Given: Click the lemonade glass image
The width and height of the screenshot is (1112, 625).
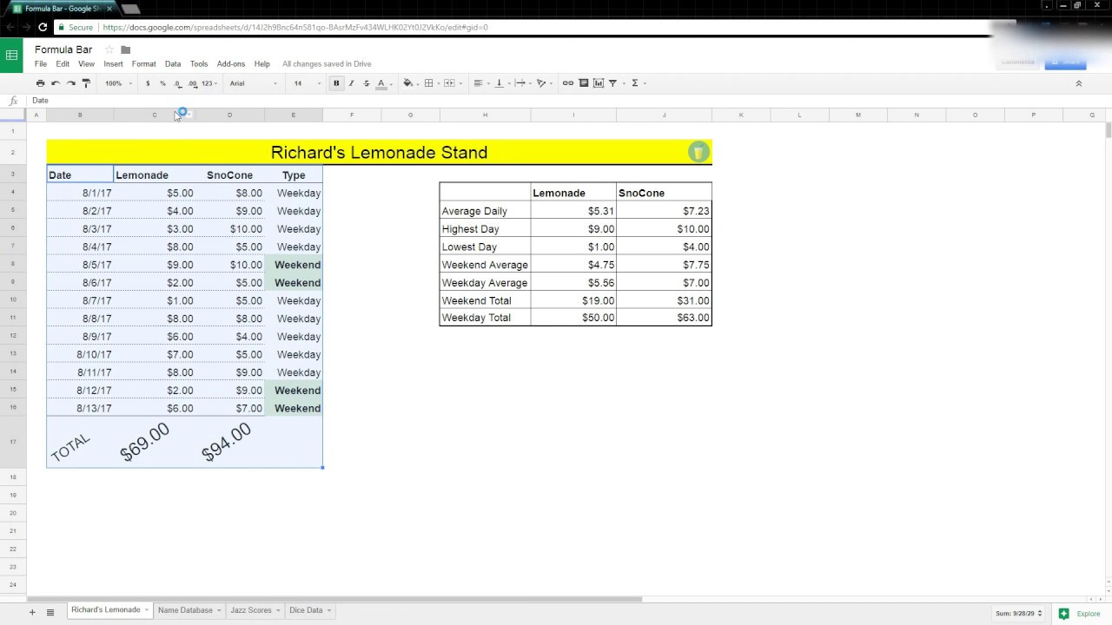Looking at the screenshot, I should tap(698, 153).
